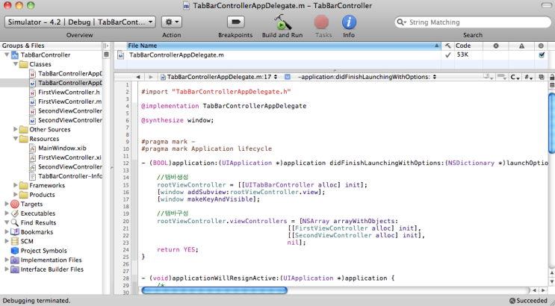
Task: Open the Simulator 4.2 Debug overview popup
Action: [80, 22]
